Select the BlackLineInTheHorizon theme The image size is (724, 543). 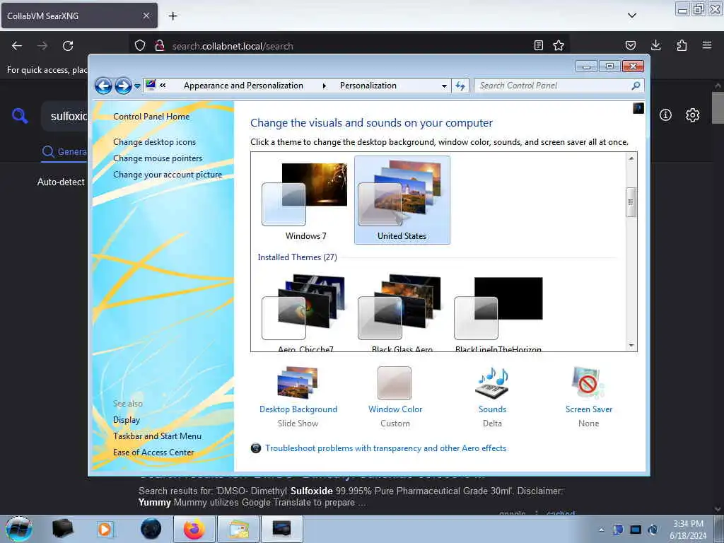coord(498,312)
